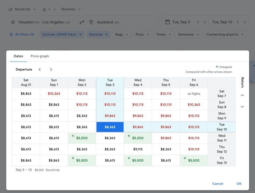Screen dimensions: 255x193
Task: Expand the Bags filter dropdown
Action: [x=122, y=34]
